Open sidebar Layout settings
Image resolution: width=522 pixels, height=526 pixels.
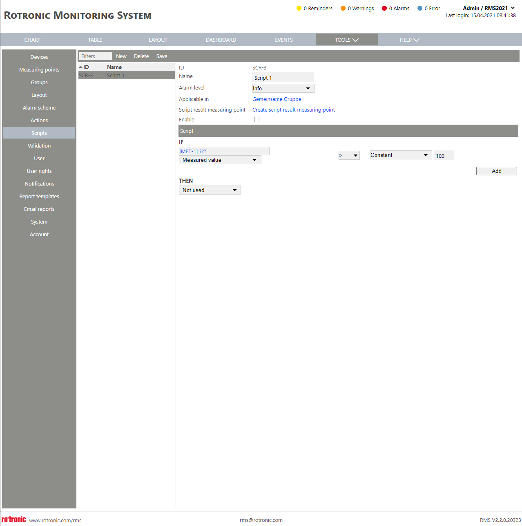[x=39, y=95]
